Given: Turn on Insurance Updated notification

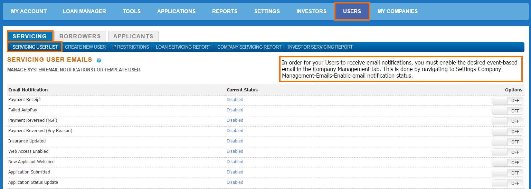Looking at the screenshot, I should 507,142.
